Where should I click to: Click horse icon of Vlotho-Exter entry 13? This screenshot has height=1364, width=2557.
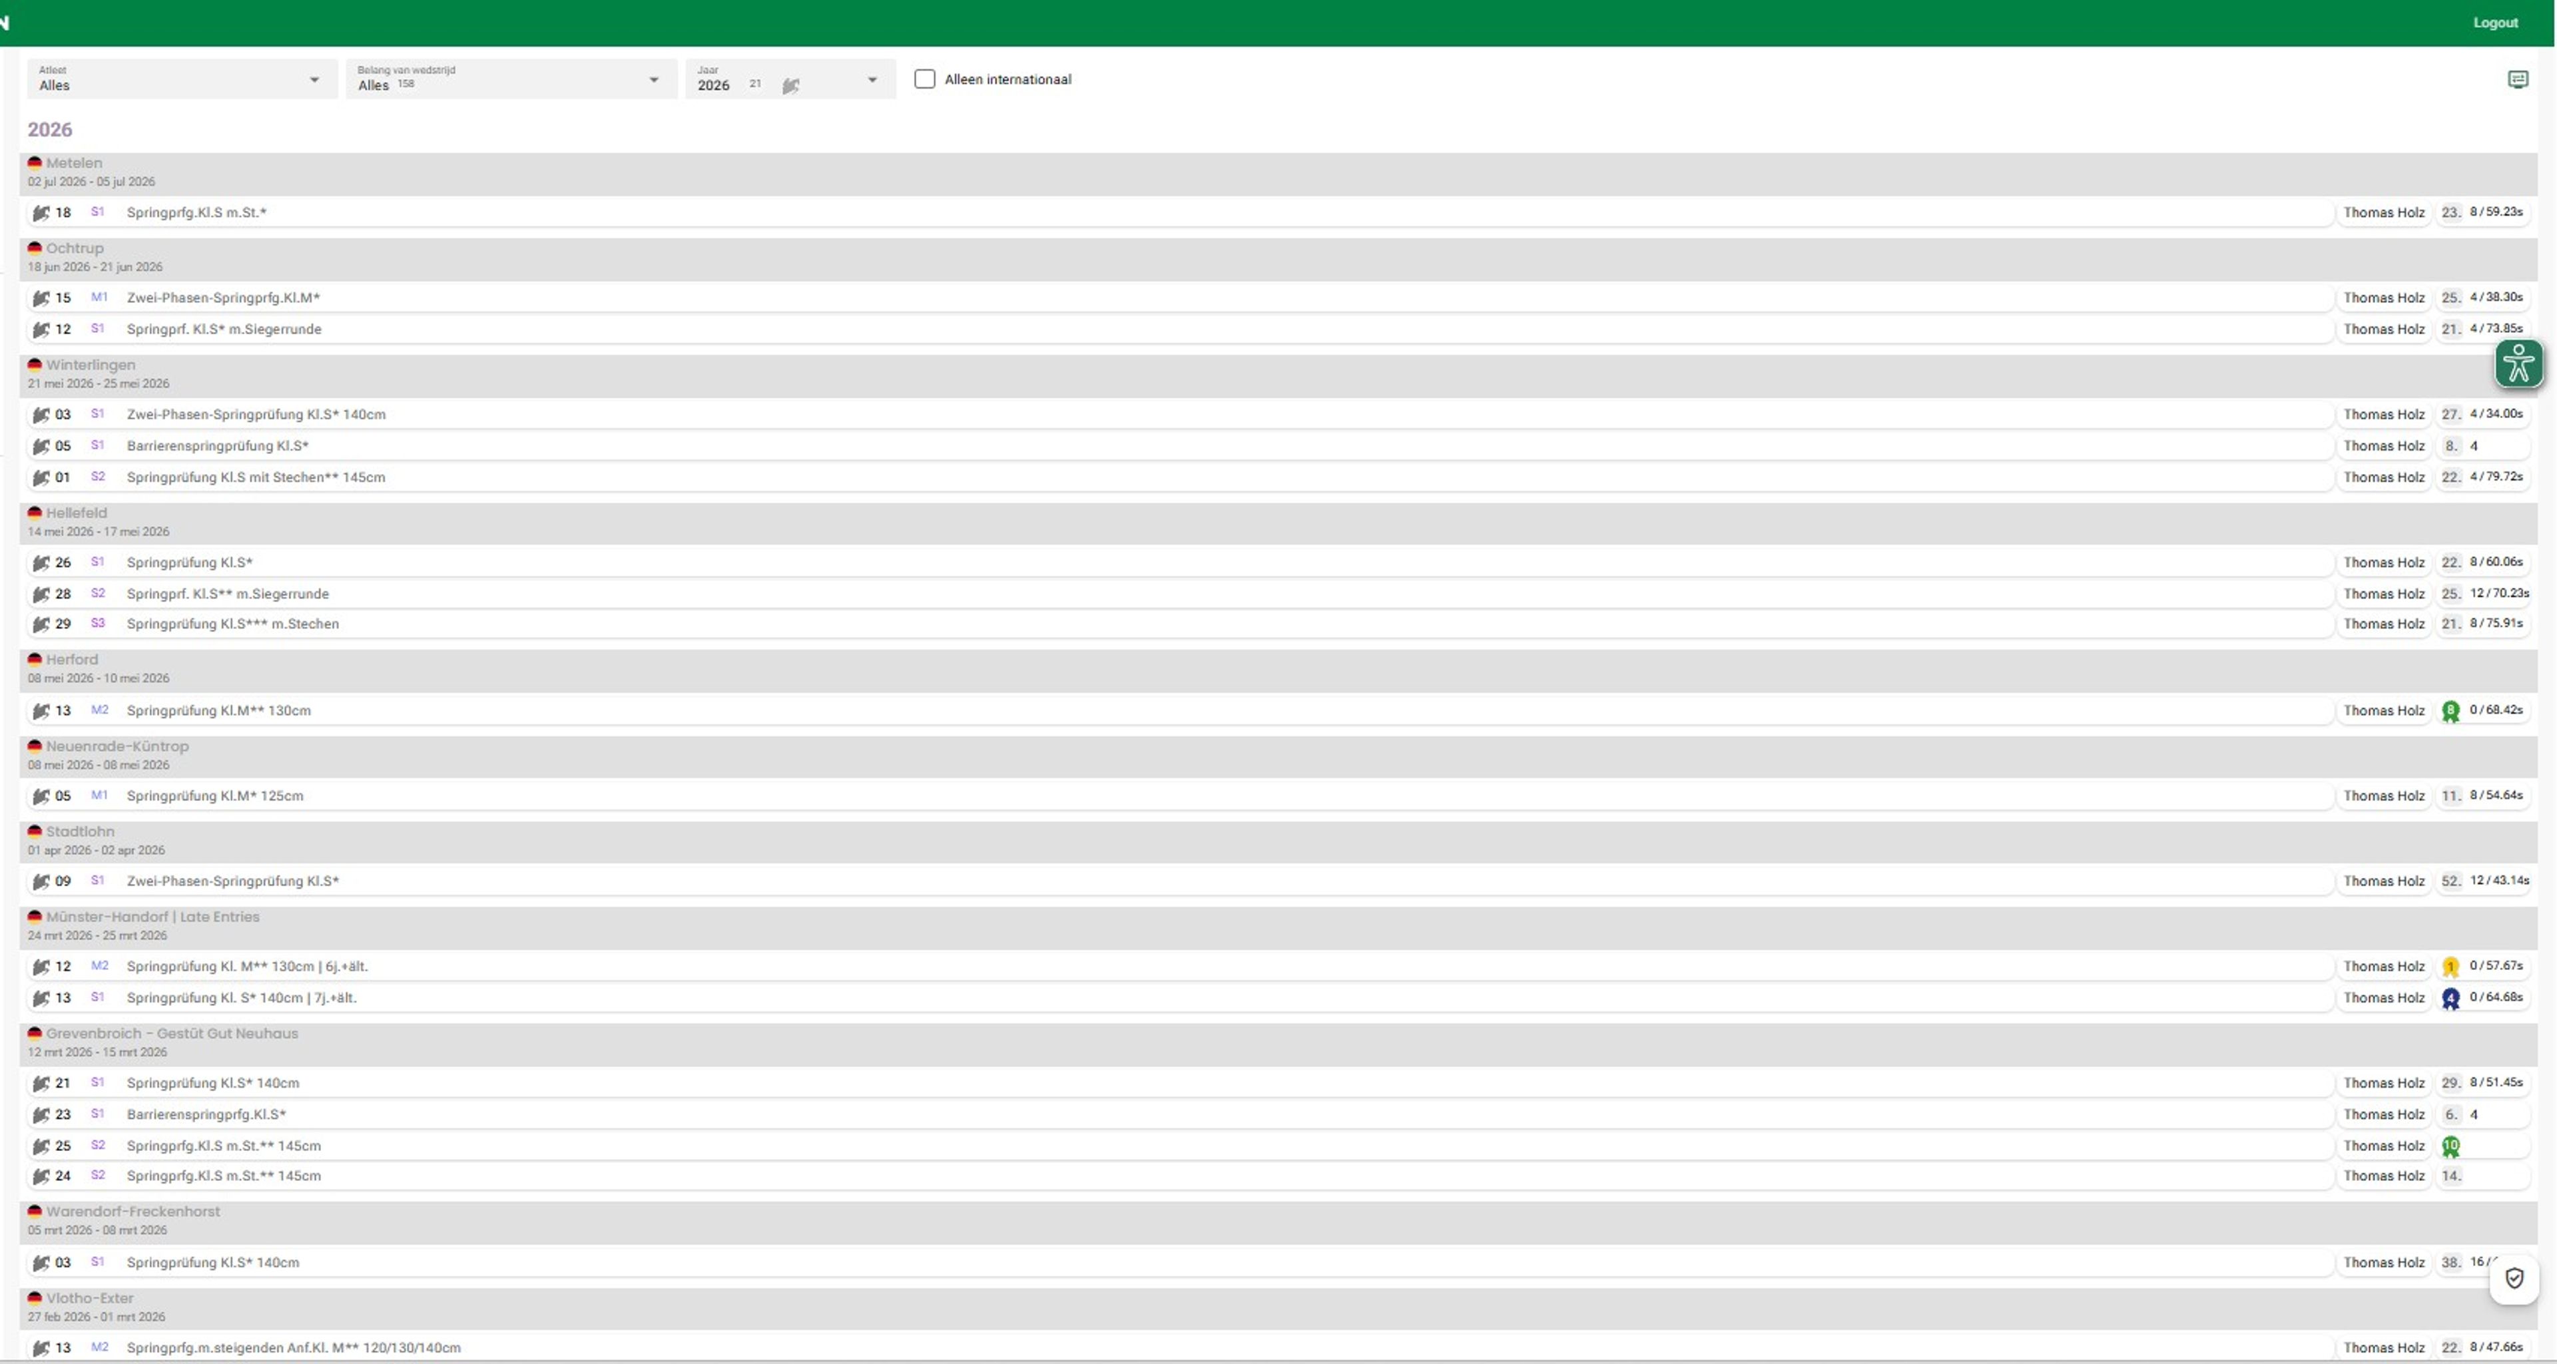point(41,1349)
